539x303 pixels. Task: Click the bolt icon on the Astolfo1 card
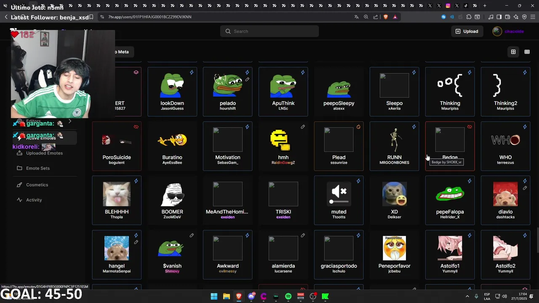click(470, 235)
